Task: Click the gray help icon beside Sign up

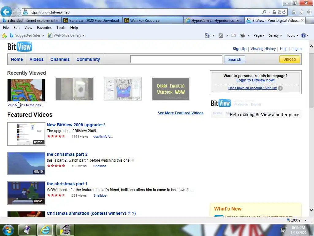Action: click(280, 88)
